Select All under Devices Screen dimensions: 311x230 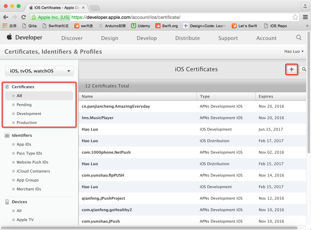coord(19,211)
